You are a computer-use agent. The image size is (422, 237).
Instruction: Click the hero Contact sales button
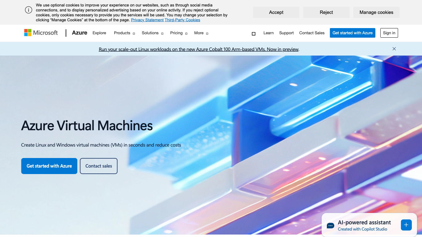coord(99,166)
